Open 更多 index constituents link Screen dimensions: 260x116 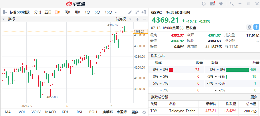[254, 97]
